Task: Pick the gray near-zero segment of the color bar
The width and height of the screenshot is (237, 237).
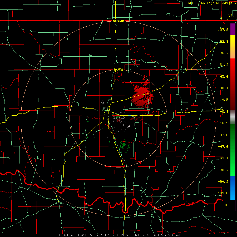Action: point(233,117)
